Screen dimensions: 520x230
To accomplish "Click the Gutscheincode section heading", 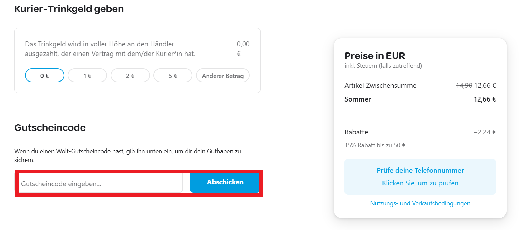I will pos(49,127).
